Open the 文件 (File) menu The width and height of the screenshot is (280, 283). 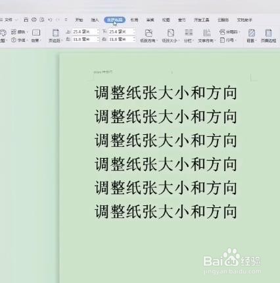9,20
